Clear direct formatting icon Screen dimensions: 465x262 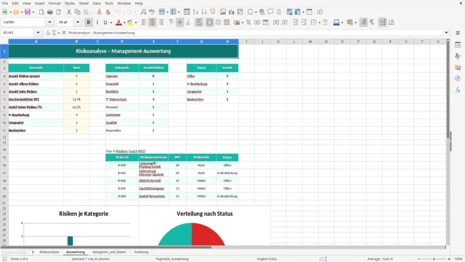click(x=108, y=12)
